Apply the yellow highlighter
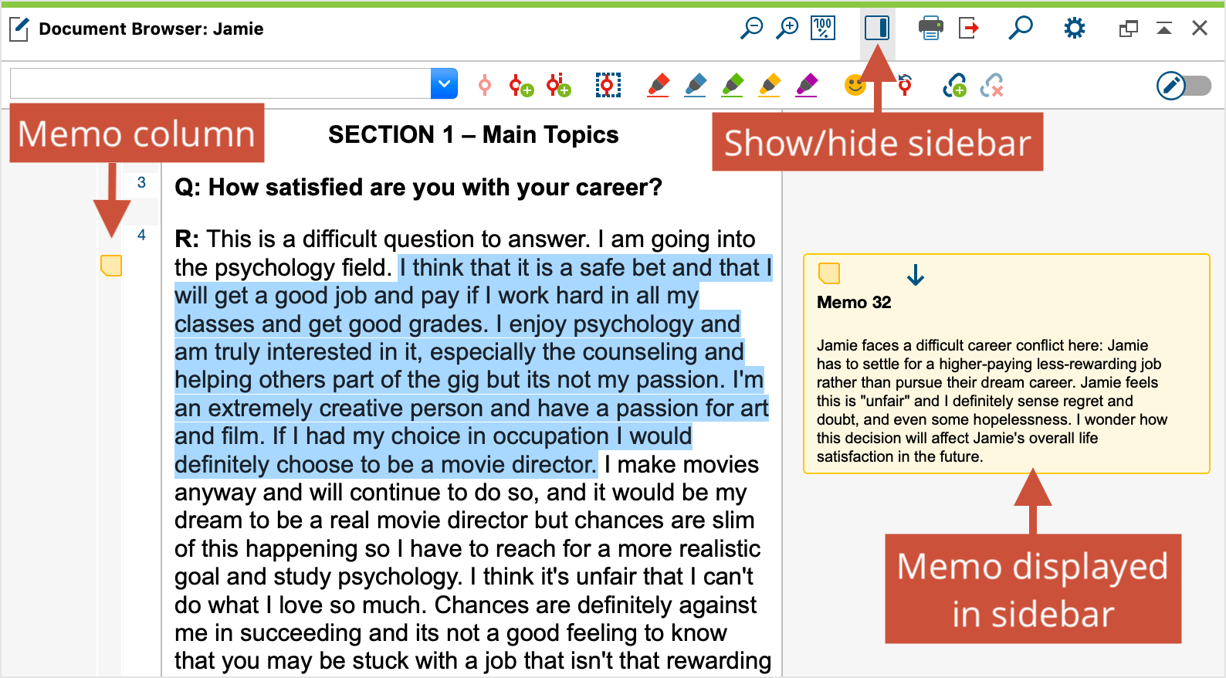 point(770,85)
